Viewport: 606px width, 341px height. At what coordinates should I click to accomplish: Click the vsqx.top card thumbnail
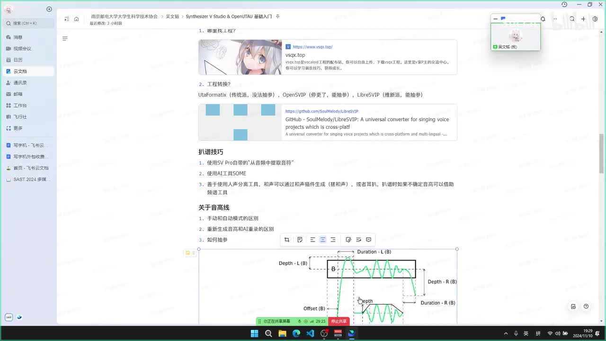coord(240,57)
